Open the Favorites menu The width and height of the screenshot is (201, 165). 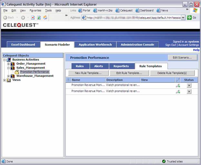[x=35, y=11]
